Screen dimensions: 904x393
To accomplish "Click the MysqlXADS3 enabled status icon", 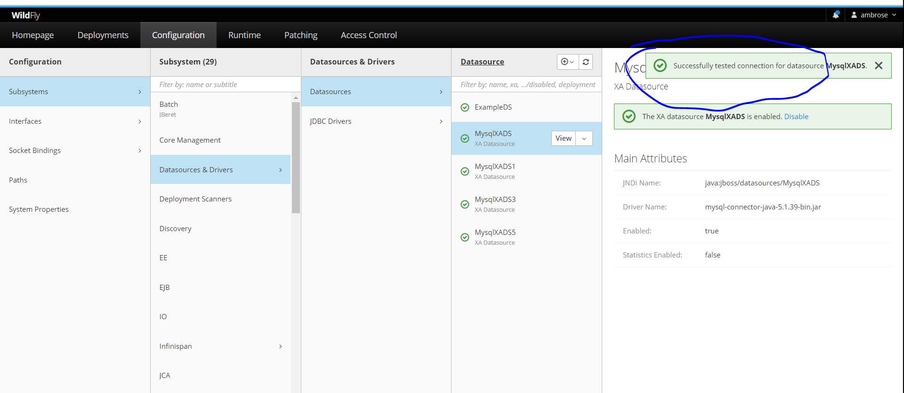I will click(x=465, y=204).
